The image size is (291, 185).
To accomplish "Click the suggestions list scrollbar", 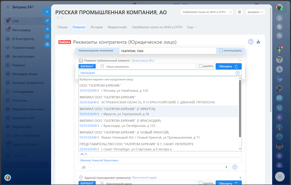I will tap(240, 108).
